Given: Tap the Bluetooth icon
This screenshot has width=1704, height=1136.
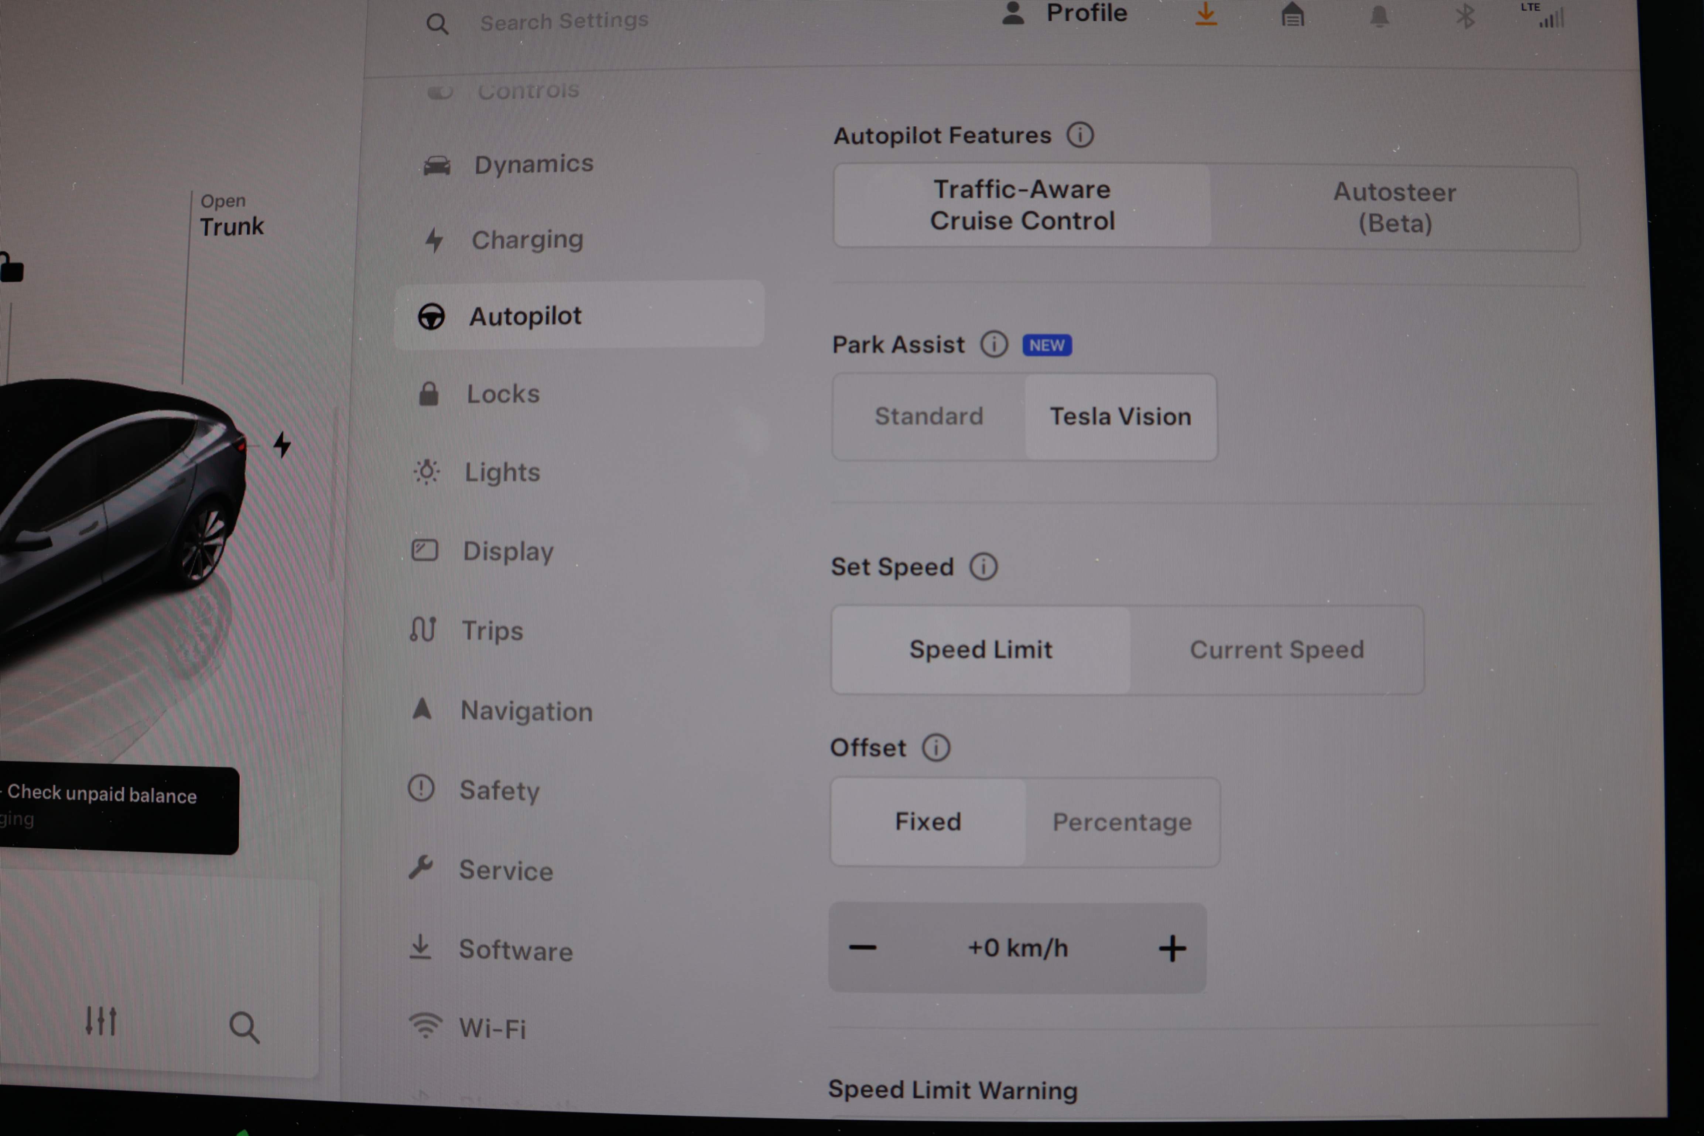Looking at the screenshot, I should pos(1465,17).
